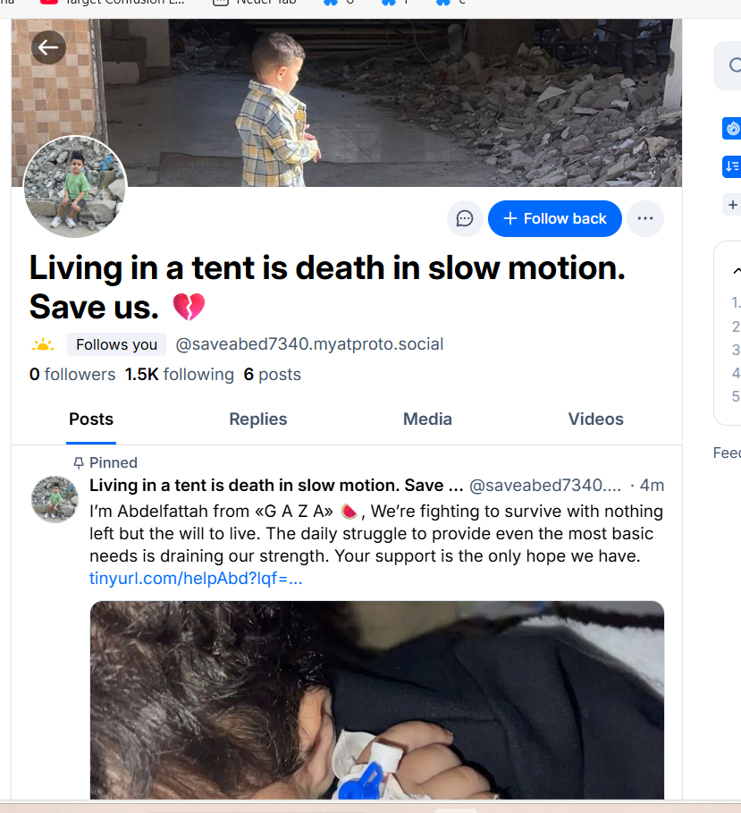Viewport: 741px width, 813px height.
Task: Click the sun icon beside Follows you
Action: (43, 345)
